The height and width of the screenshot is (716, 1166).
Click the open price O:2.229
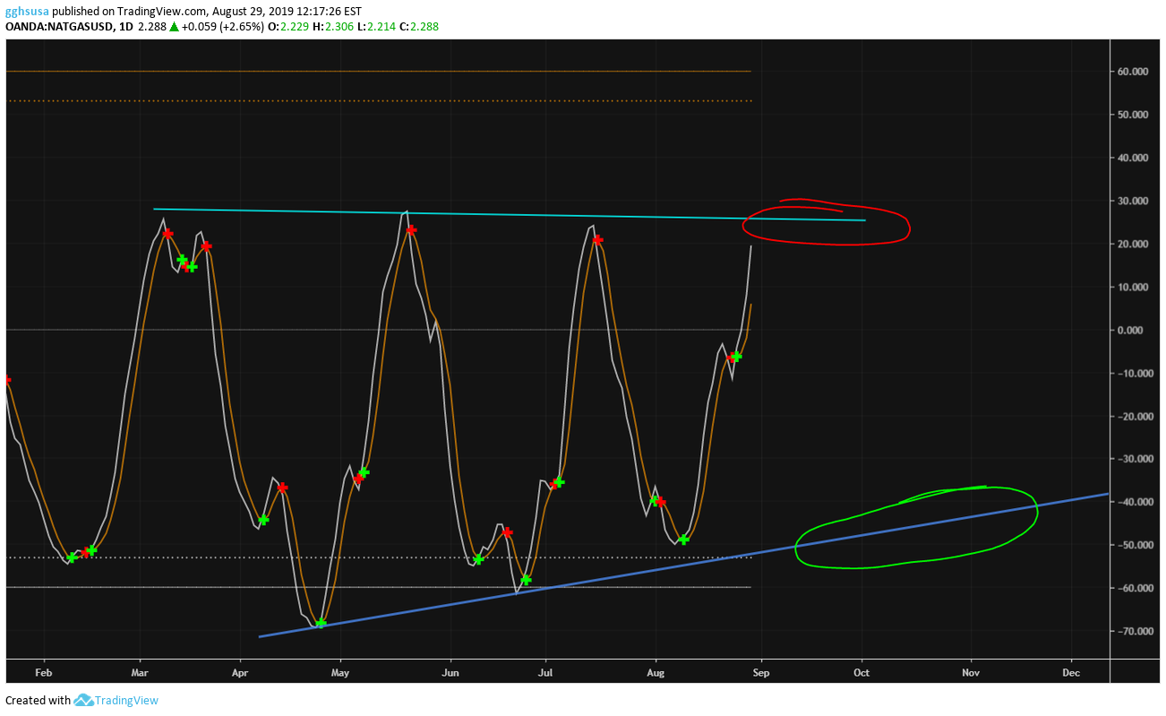point(287,27)
